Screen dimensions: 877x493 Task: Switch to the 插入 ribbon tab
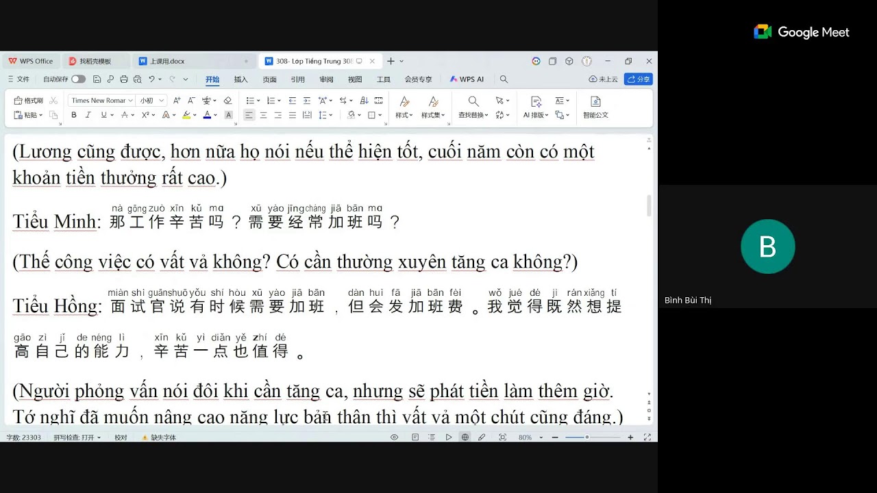(x=240, y=79)
